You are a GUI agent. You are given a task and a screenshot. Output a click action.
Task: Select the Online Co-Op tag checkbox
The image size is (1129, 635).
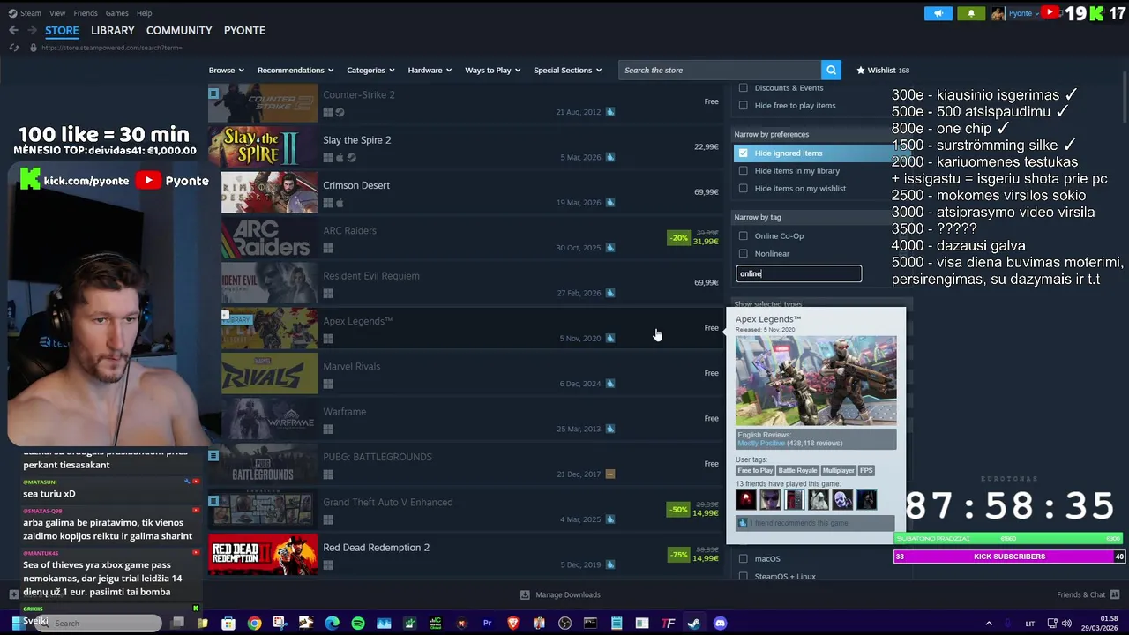point(743,235)
